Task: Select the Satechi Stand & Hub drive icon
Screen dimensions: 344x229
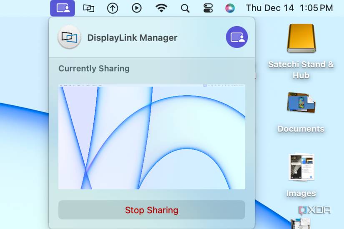Action: (x=301, y=38)
